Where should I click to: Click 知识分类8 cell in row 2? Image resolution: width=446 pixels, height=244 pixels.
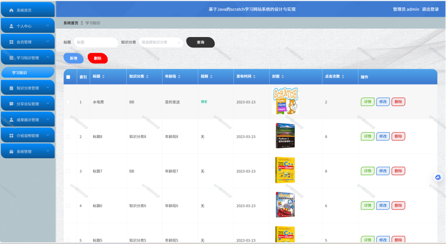(138, 137)
